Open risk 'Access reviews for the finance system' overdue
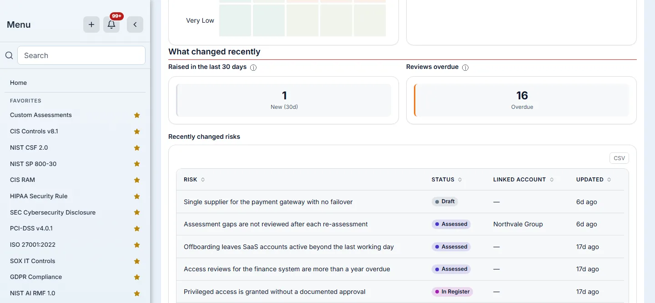655x303 pixels. [287, 269]
